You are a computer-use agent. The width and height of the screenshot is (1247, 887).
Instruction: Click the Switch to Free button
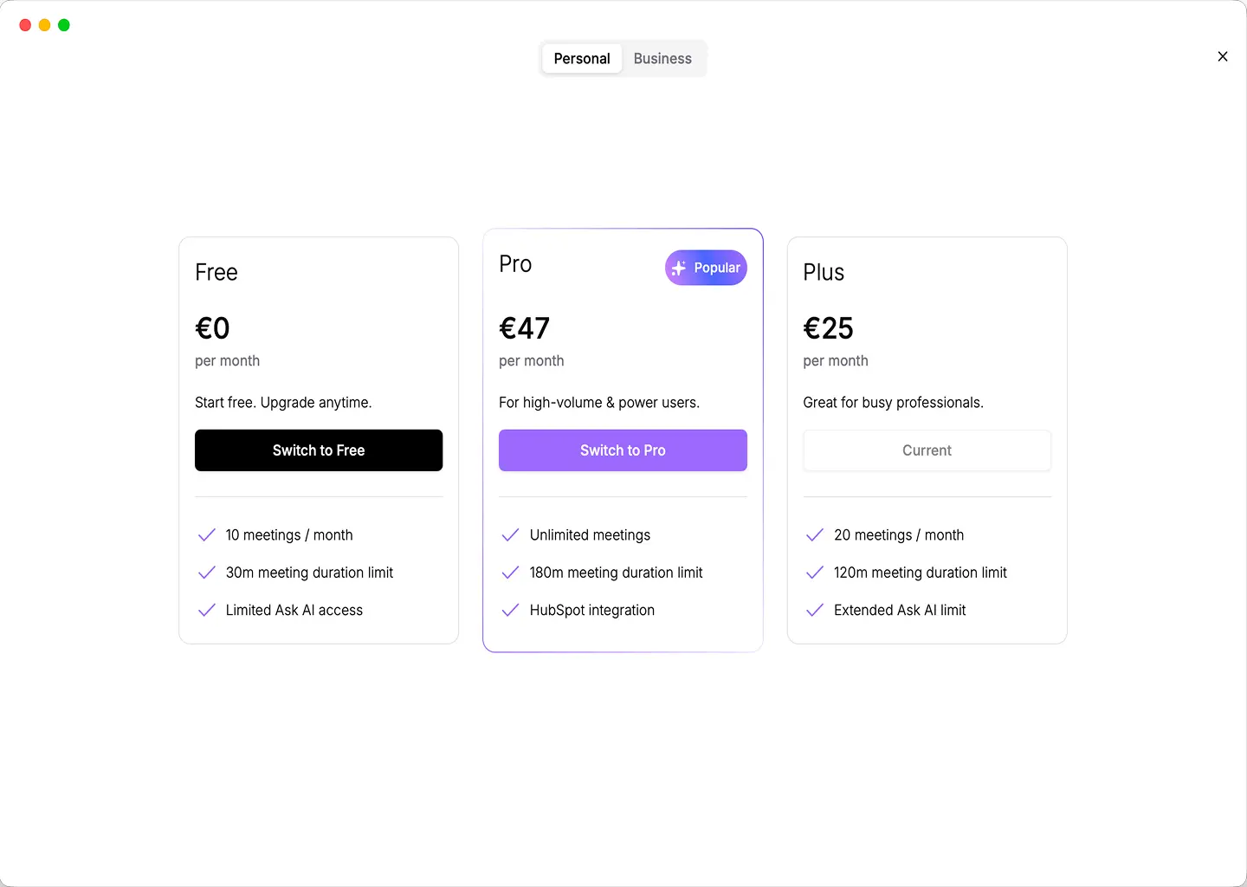(x=319, y=450)
